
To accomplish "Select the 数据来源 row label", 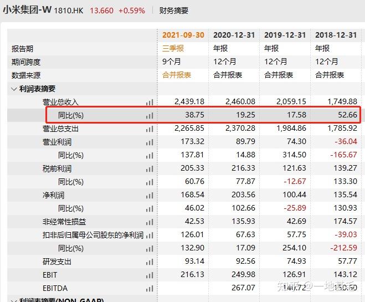I will tap(26, 75).
